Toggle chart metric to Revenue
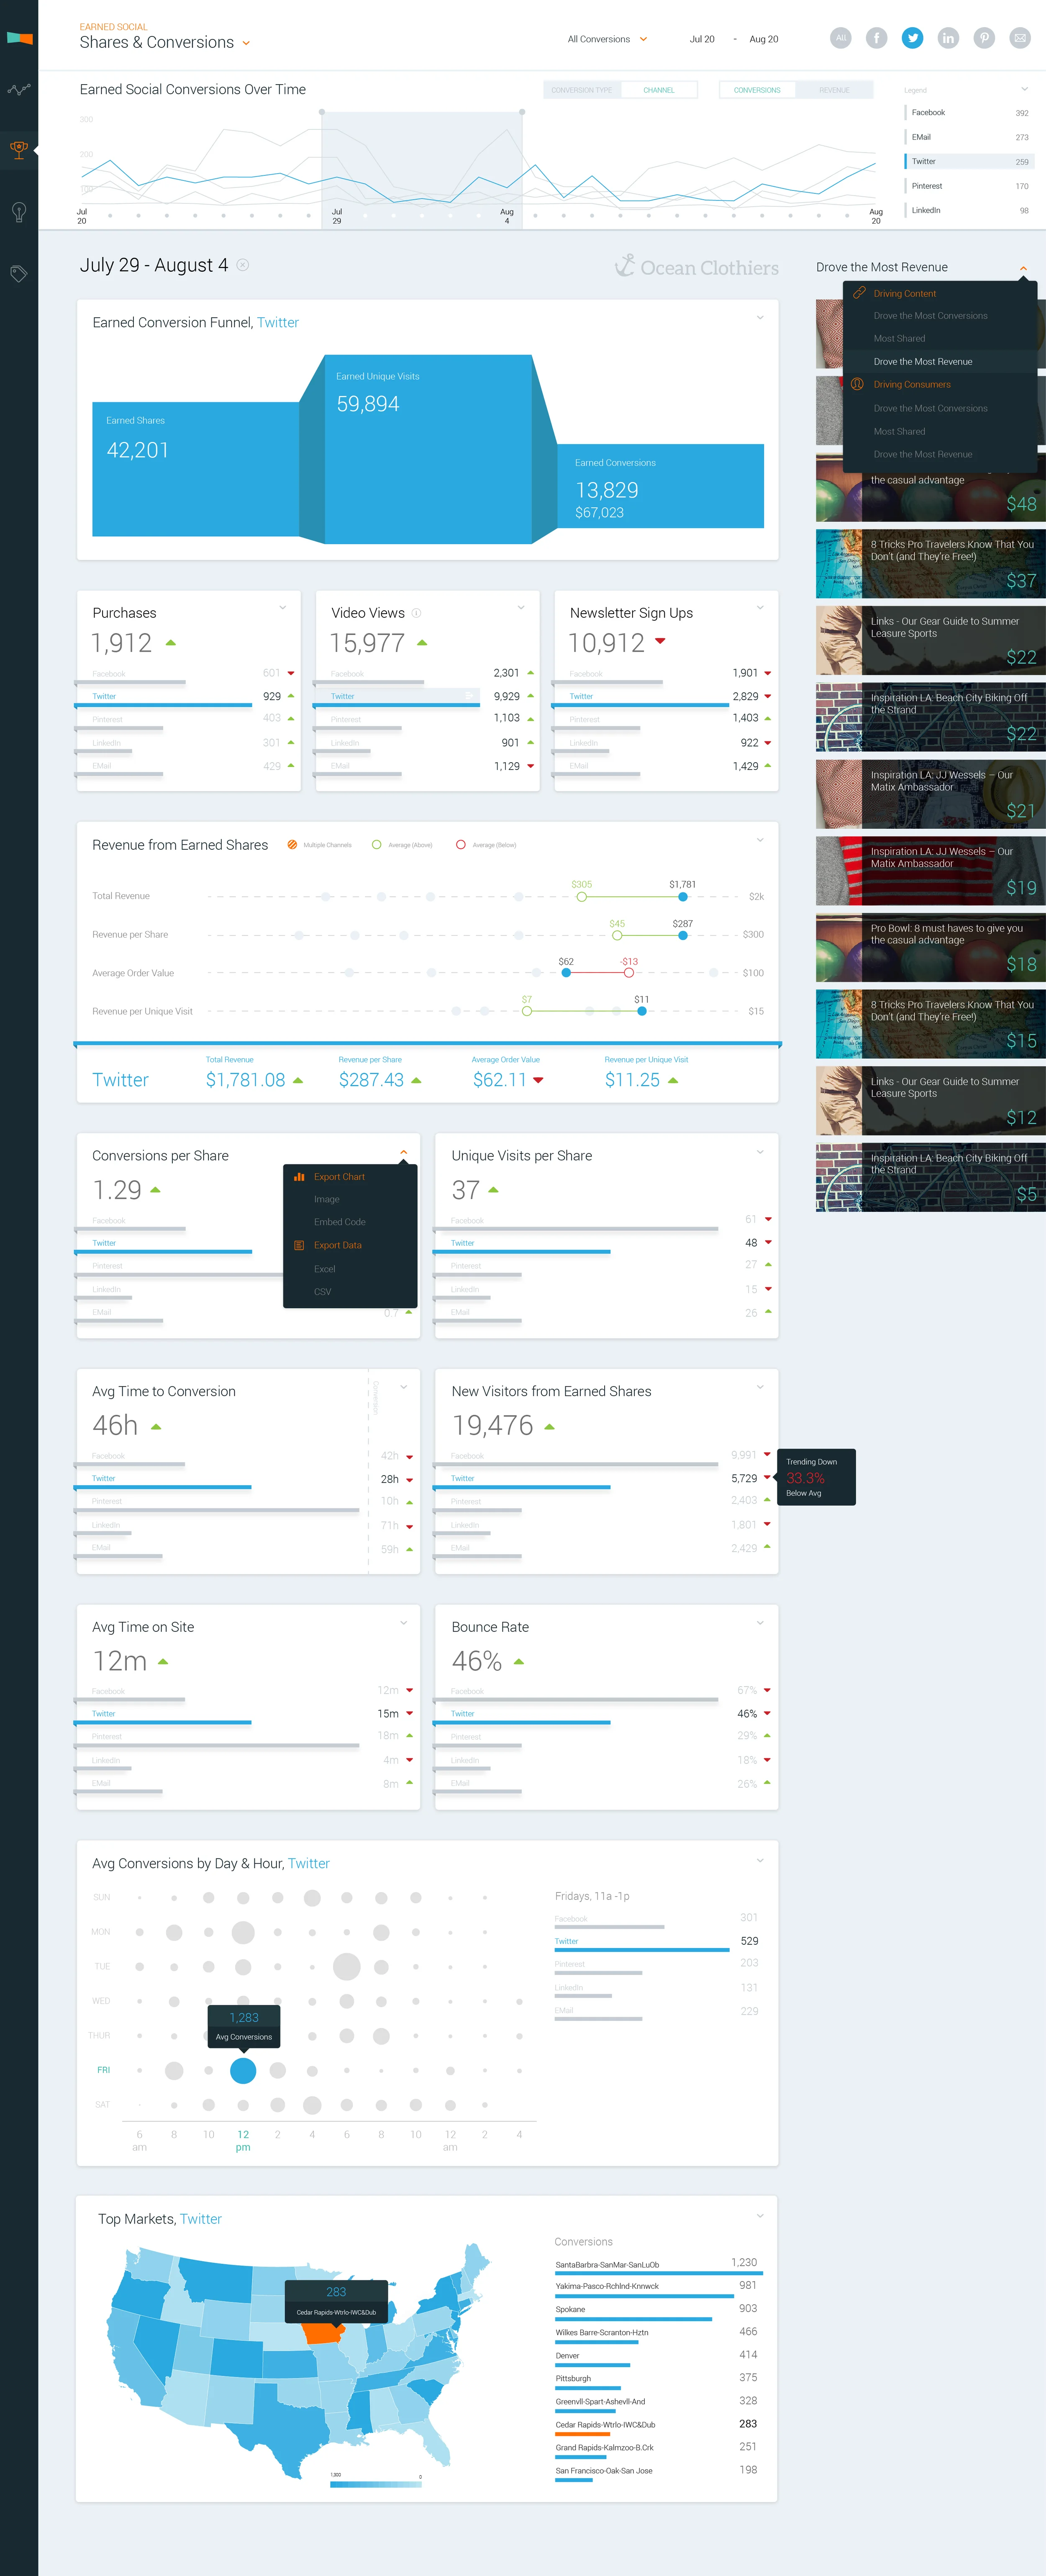1046x2576 pixels. pyautogui.click(x=834, y=90)
